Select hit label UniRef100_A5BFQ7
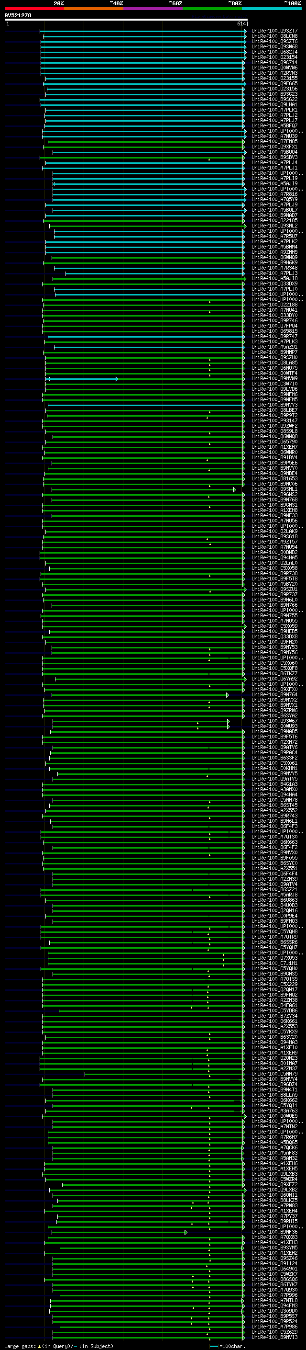Image resolution: width=306 pixels, height=1350 pixels. tap(274, 126)
